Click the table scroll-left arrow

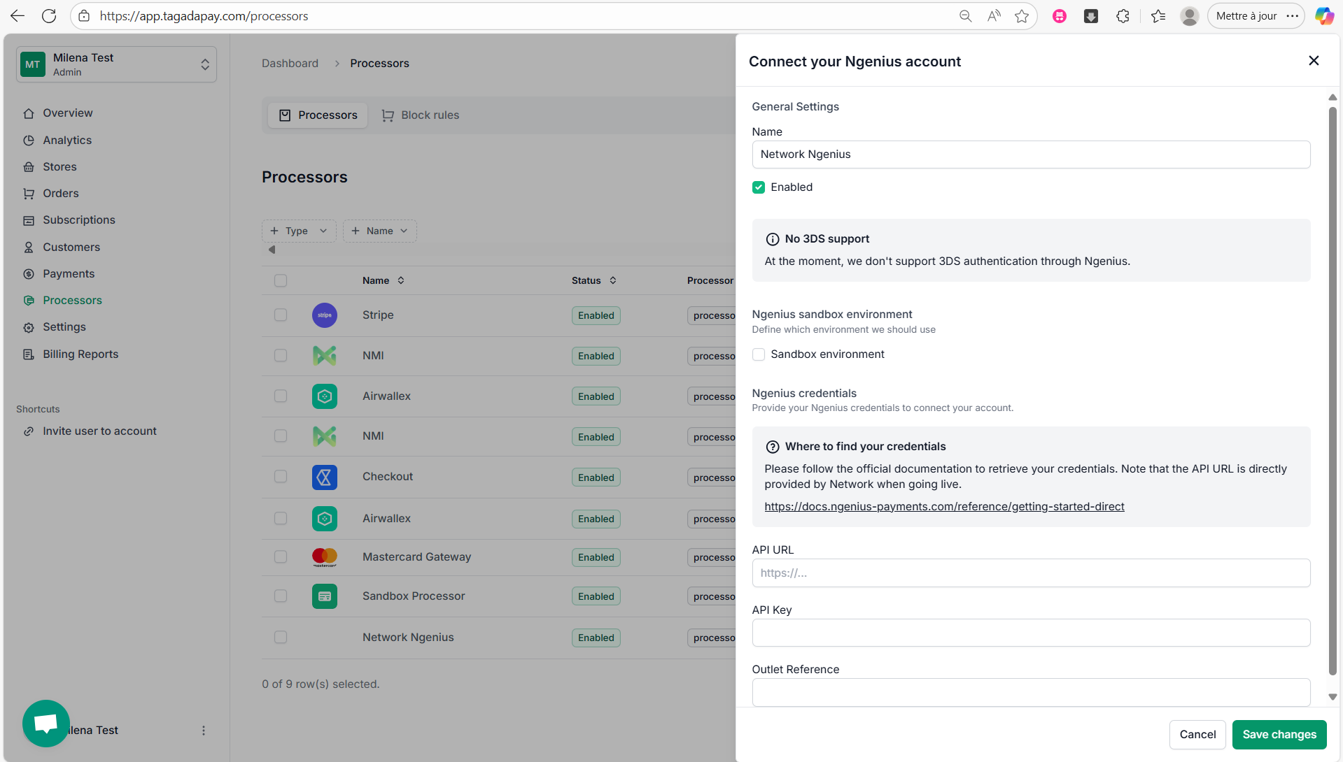click(x=272, y=250)
